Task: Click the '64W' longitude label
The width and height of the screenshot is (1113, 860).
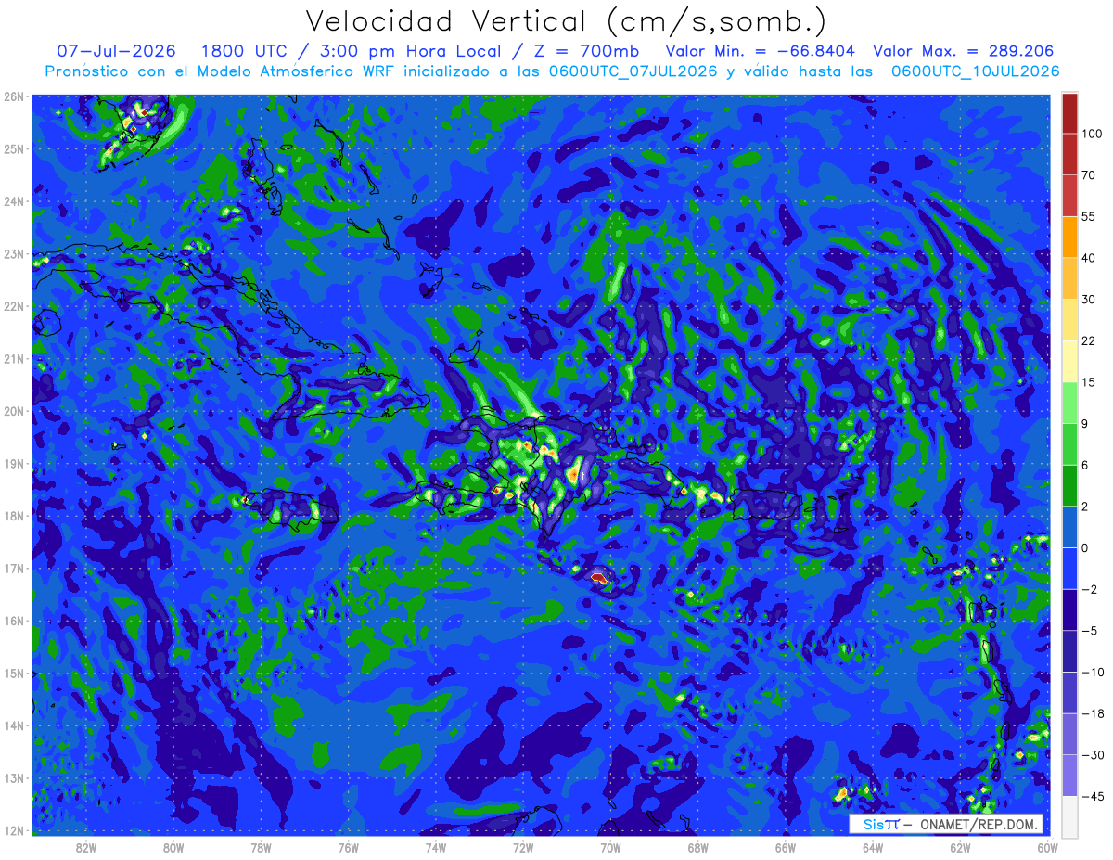Action: 873,847
